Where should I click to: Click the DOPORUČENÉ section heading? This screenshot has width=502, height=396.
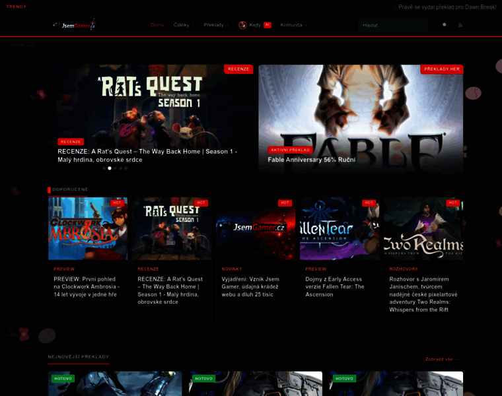pos(70,189)
